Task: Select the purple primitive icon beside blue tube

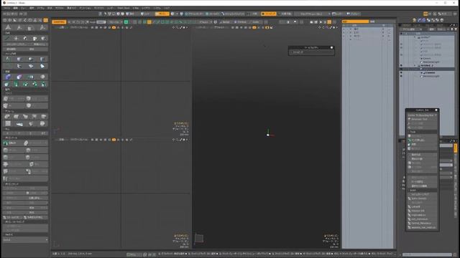Action: [x=19, y=77]
